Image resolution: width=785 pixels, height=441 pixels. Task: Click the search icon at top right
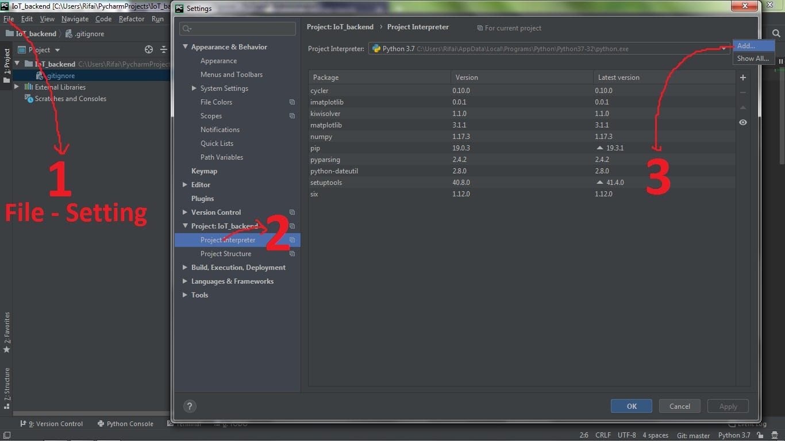(x=776, y=34)
